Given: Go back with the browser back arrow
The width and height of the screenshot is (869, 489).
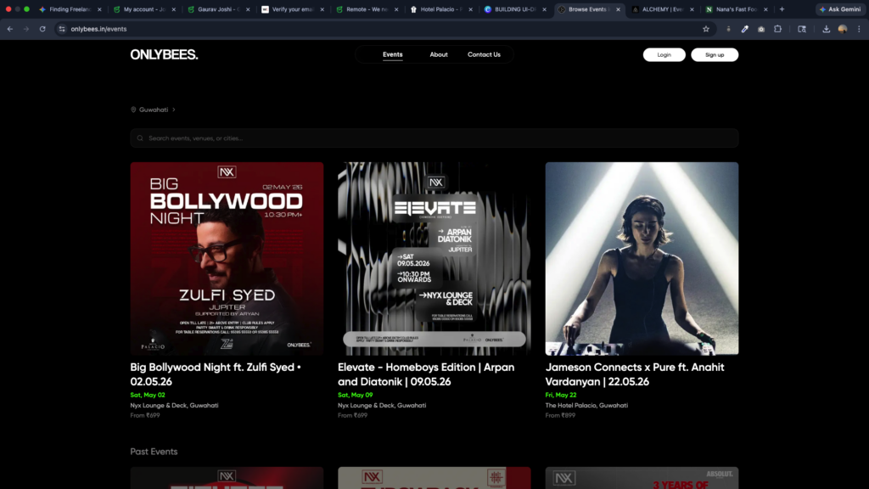Looking at the screenshot, I should click(10, 29).
